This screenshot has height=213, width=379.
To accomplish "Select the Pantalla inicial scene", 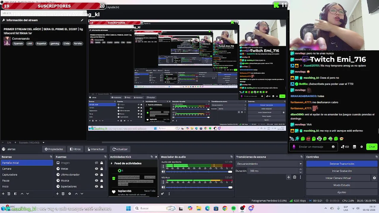I will 27,163.
